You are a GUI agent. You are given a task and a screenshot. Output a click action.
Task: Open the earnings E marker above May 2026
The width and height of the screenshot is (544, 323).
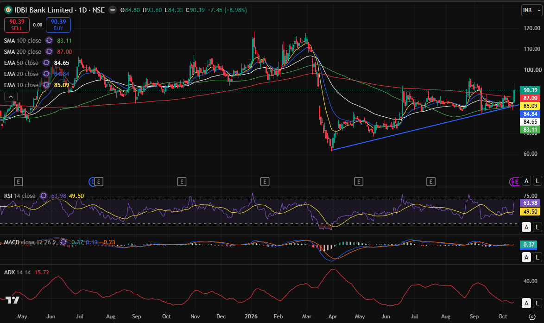(359, 182)
